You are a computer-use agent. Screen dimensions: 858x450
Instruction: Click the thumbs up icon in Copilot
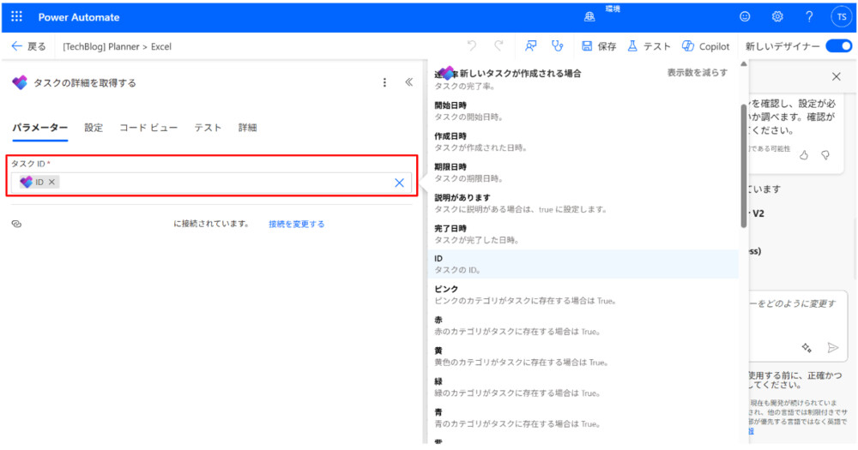click(804, 155)
